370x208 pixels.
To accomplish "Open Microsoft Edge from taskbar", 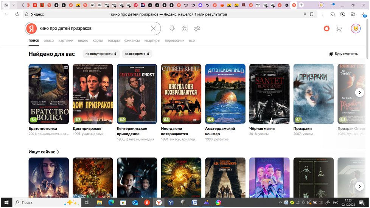I will 111,202.
